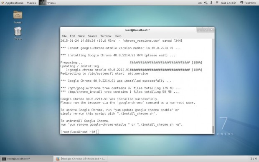Click the Terminal app button in top panel
This screenshot has width=259, height=162.
48,3
